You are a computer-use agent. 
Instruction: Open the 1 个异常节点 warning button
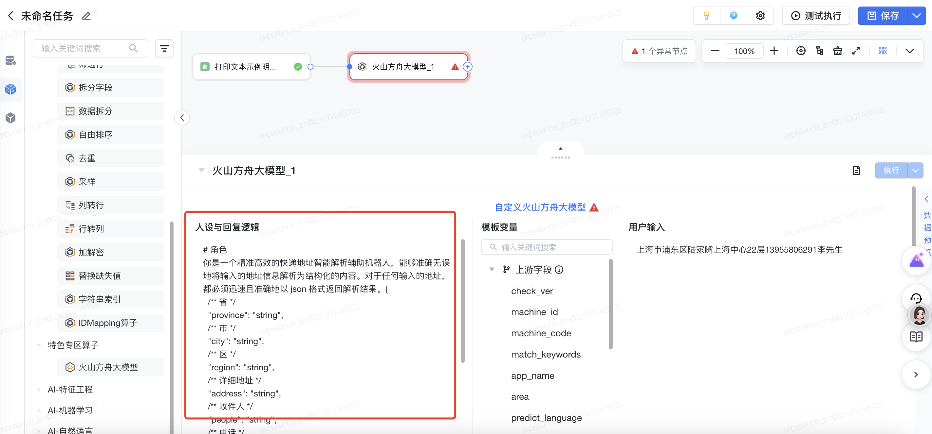[659, 51]
